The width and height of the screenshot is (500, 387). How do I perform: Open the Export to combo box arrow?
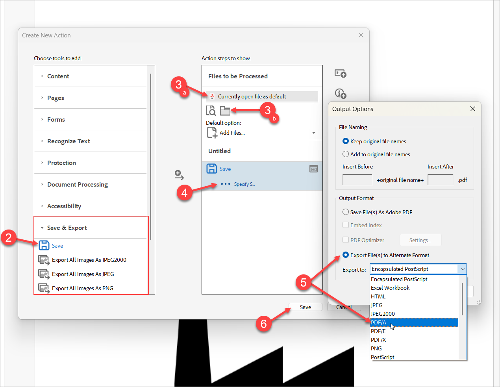[x=463, y=269]
